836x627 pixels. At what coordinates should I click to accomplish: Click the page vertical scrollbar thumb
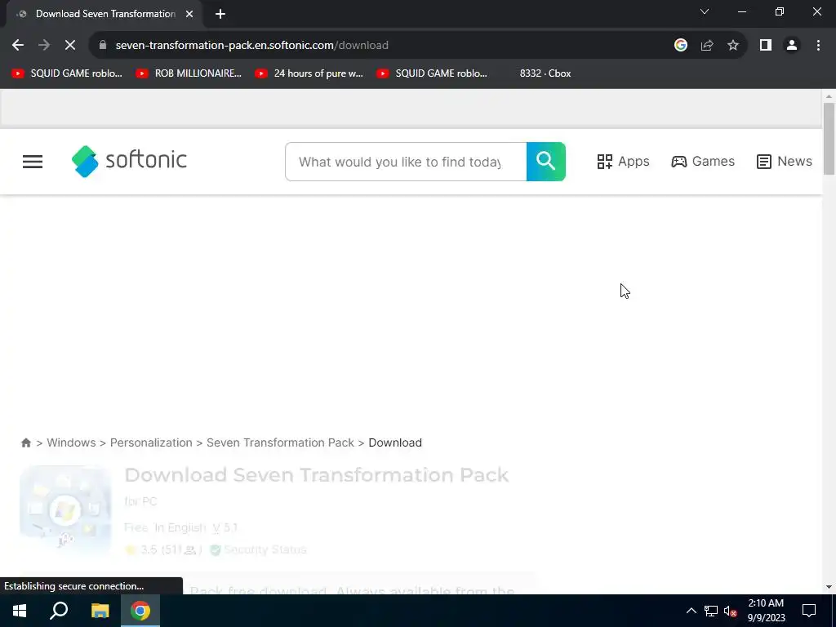pyautogui.click(x=829, y=139)
